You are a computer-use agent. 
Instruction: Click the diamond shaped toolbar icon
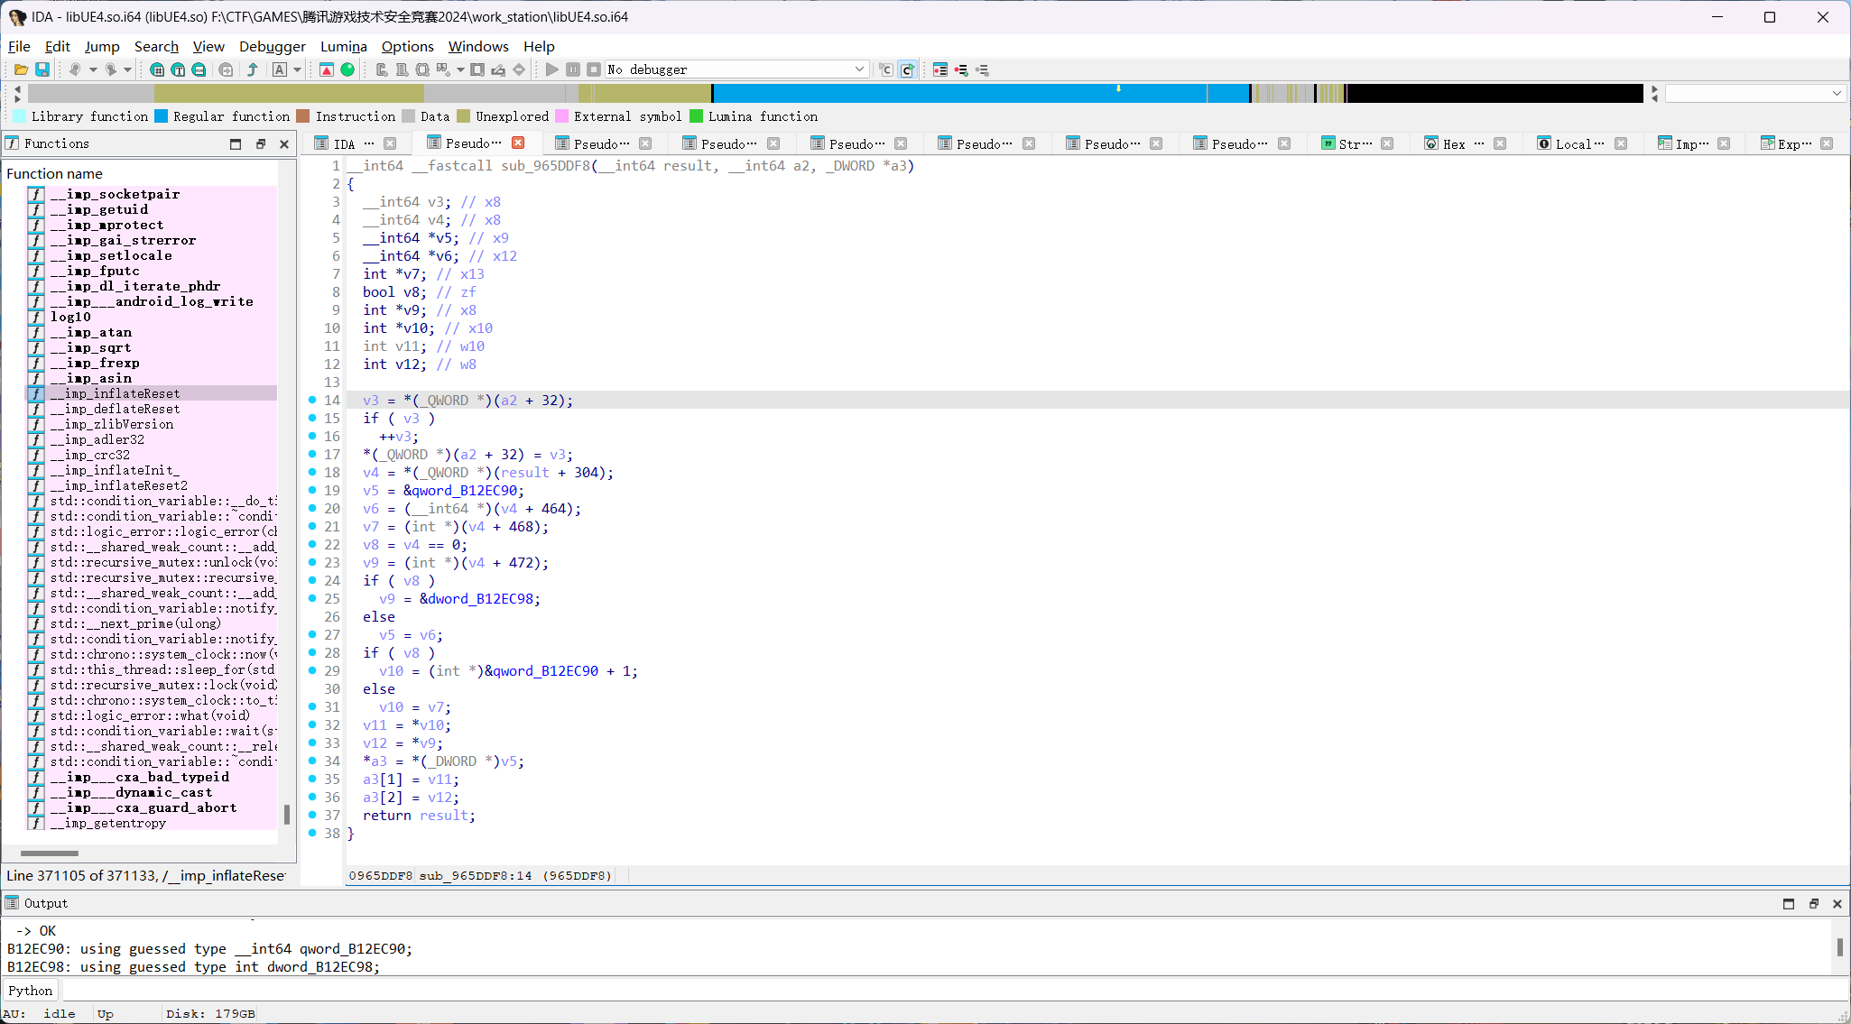[x=519, y=69]
